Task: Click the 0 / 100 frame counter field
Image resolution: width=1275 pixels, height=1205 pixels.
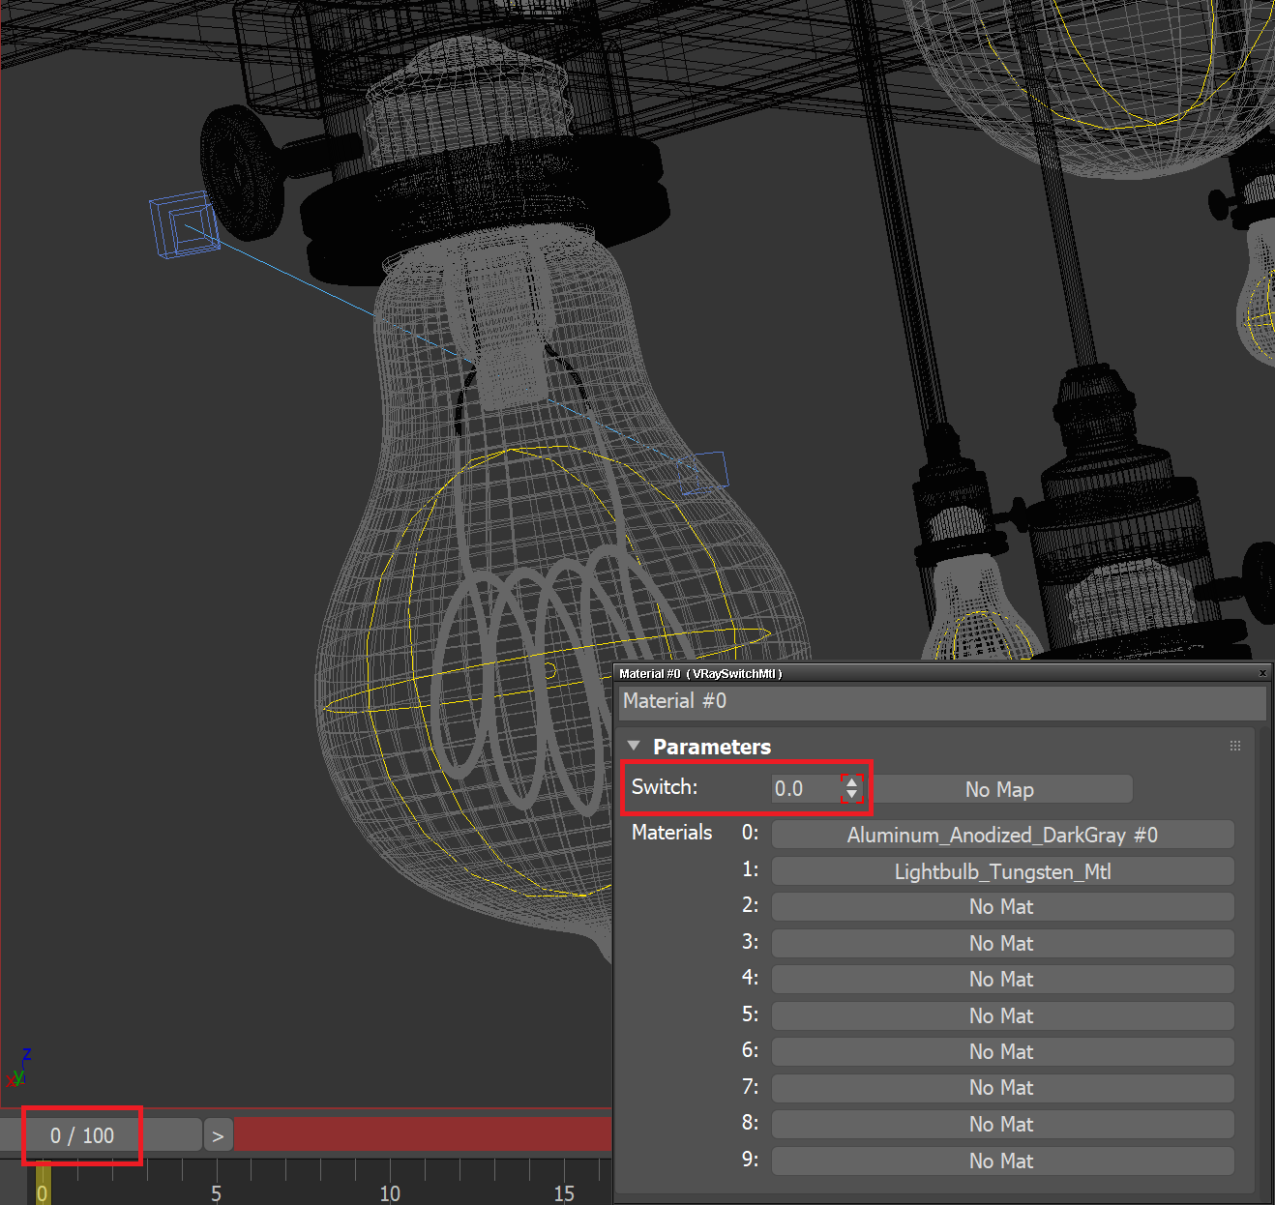Action: pos(81,1134)
